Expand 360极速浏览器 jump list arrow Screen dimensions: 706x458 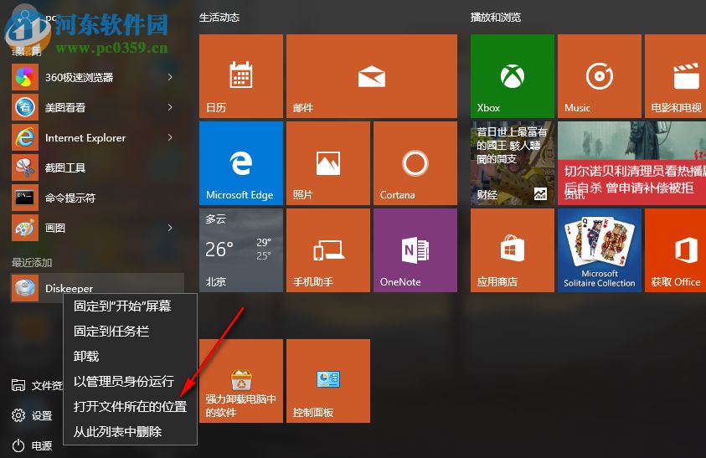(170, 77)
